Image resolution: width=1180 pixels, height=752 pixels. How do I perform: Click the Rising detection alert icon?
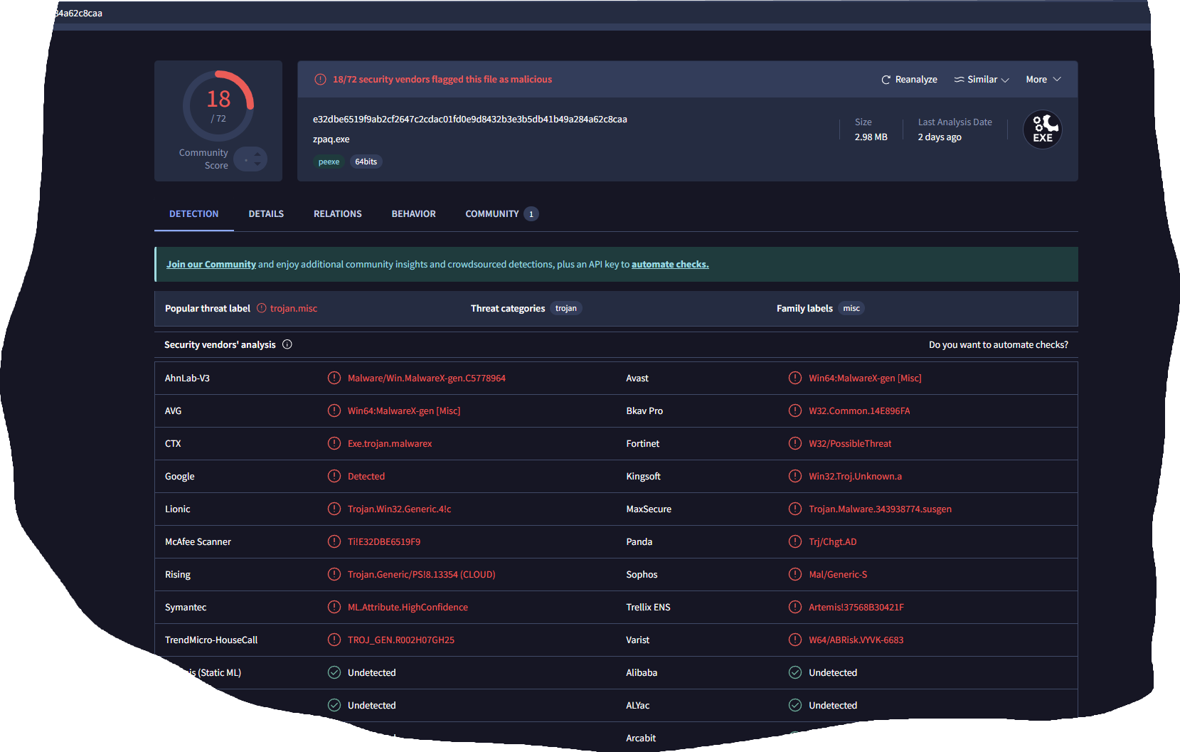point(334,574)
